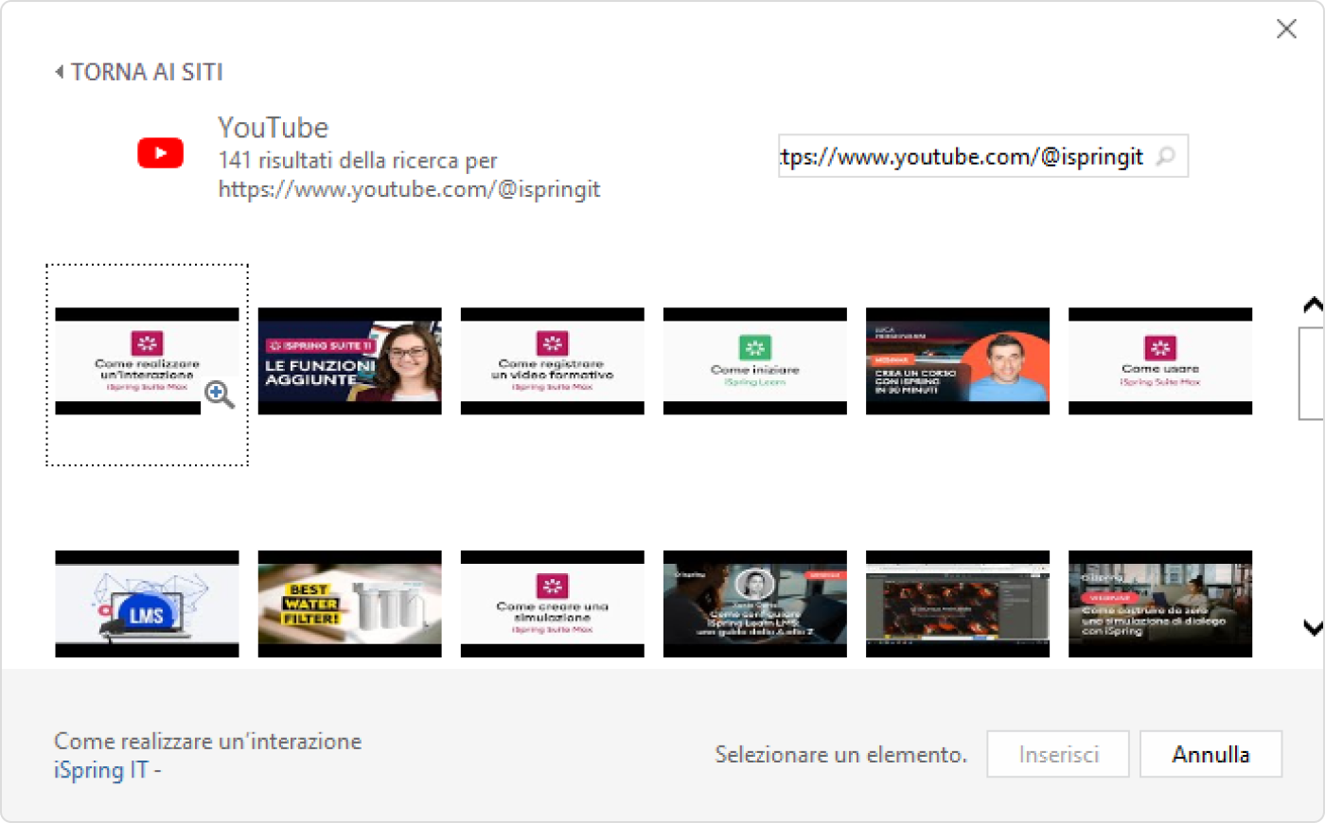The image size is (1325, 823).
Task: Click the 'Come realizzare un'interazione' title text
Action: 207,741
